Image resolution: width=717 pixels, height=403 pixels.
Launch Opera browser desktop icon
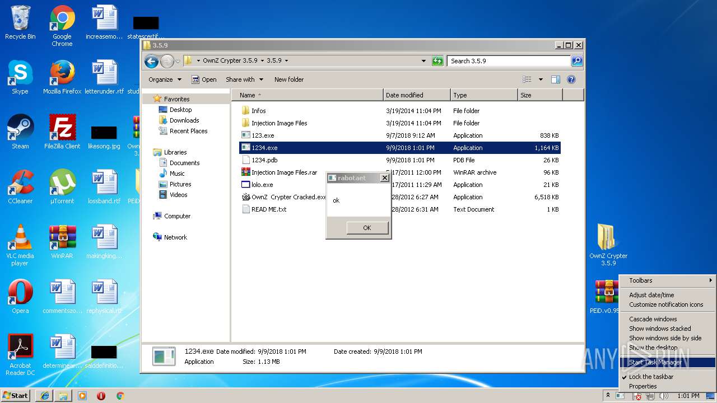tap(20, 297)
